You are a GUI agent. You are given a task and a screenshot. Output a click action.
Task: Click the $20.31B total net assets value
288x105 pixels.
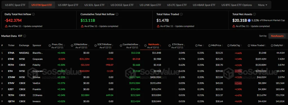click(x=240, y=20)
